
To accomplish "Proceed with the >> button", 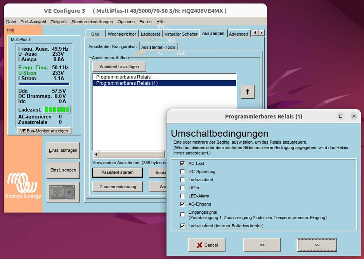I will point(317,245).
